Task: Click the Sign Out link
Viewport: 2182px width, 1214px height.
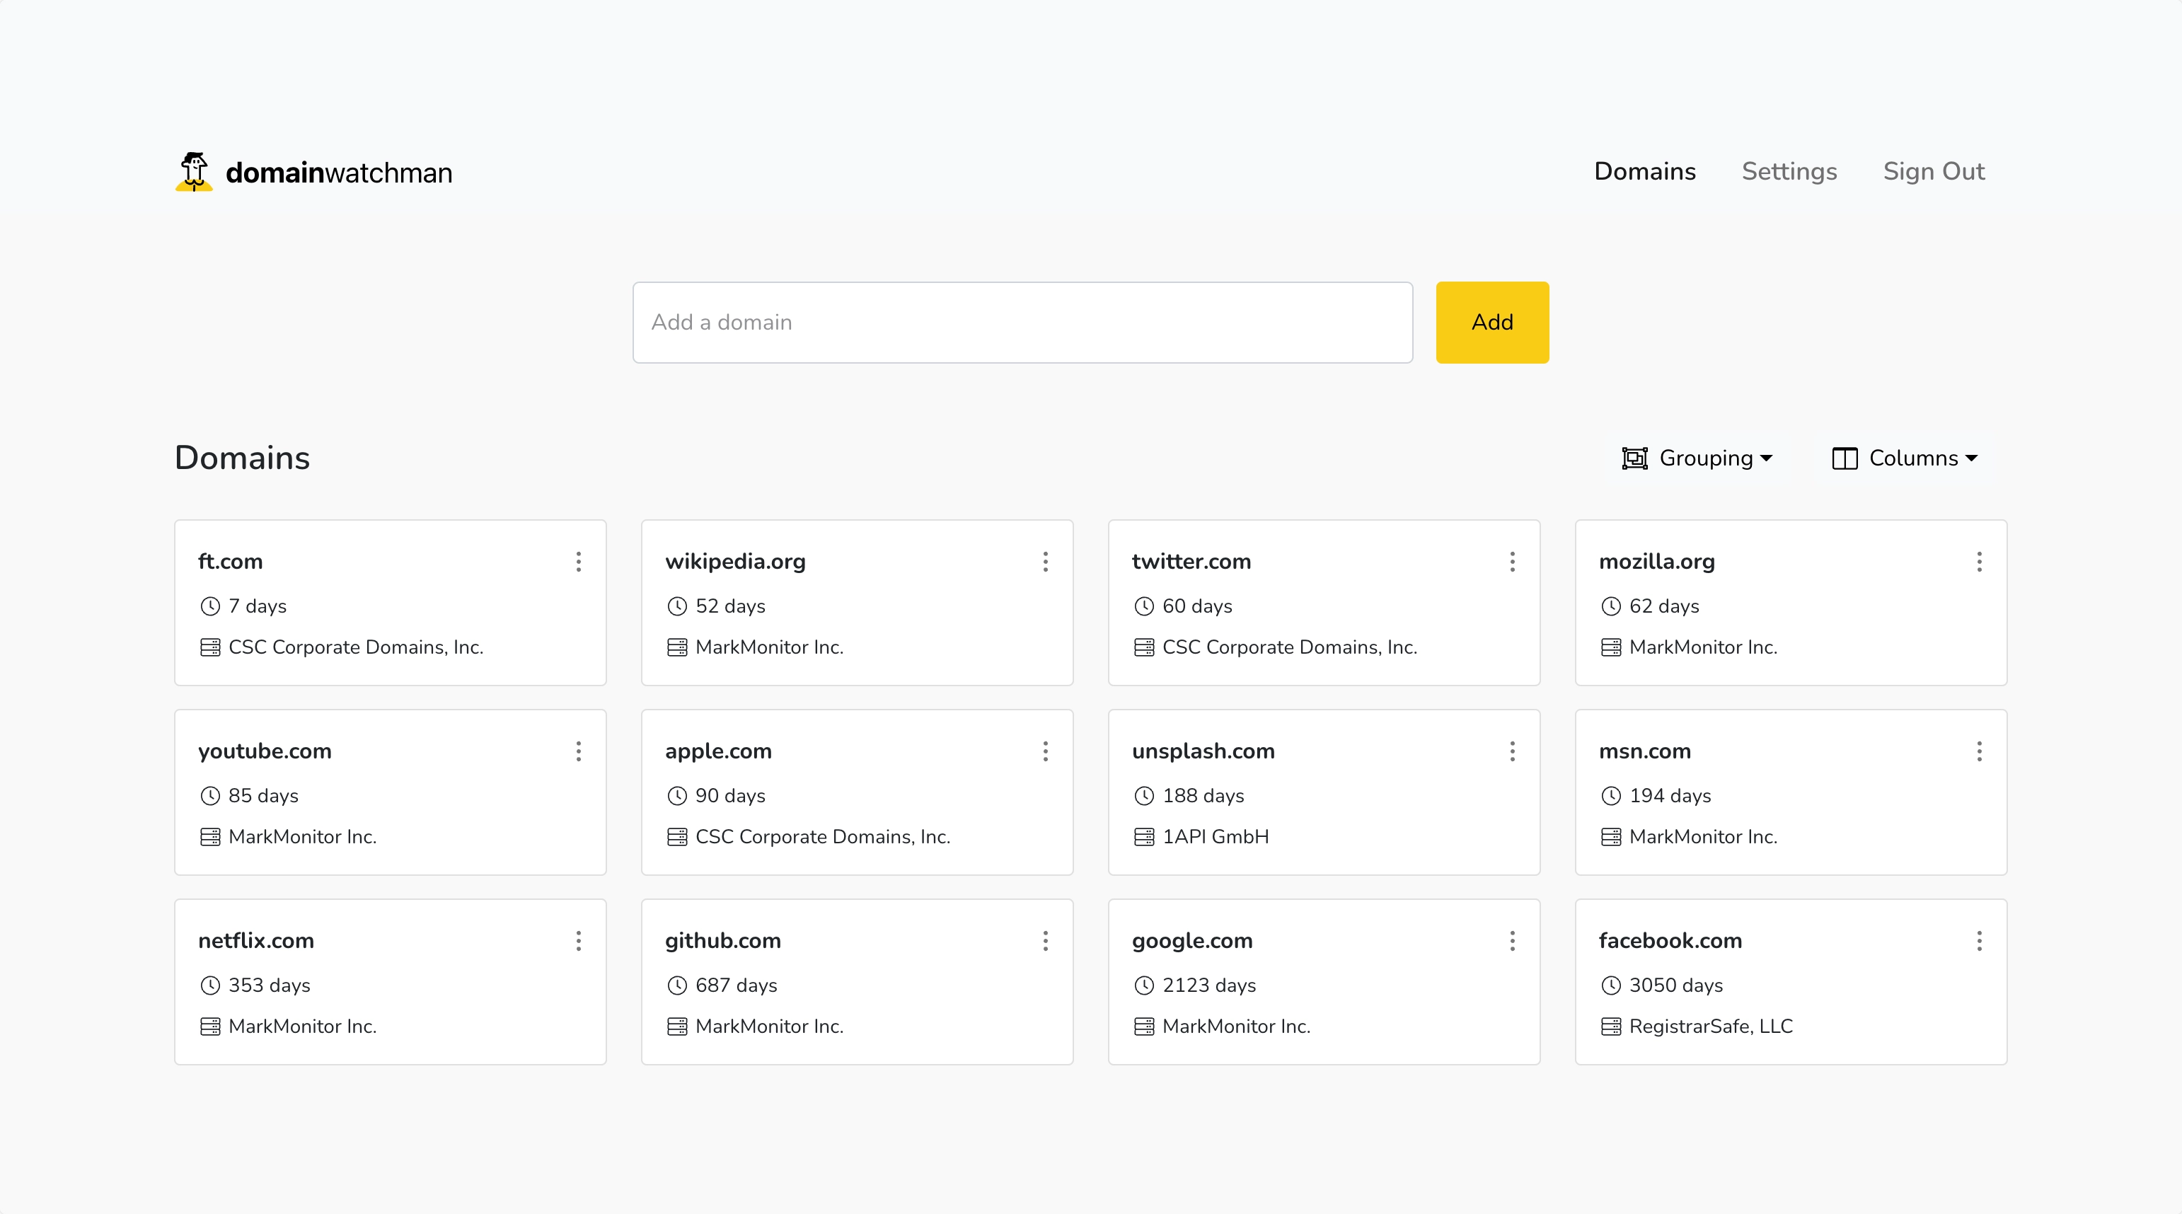Action: (x=1934, y=171)
